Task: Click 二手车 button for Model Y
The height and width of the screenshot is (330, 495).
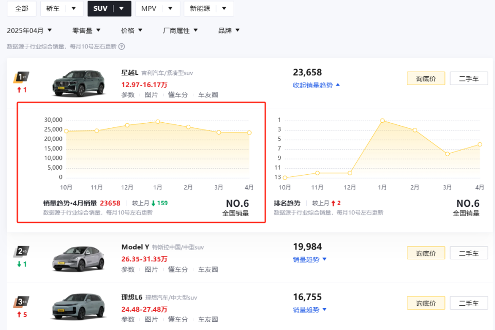Action: pos(469,253)
